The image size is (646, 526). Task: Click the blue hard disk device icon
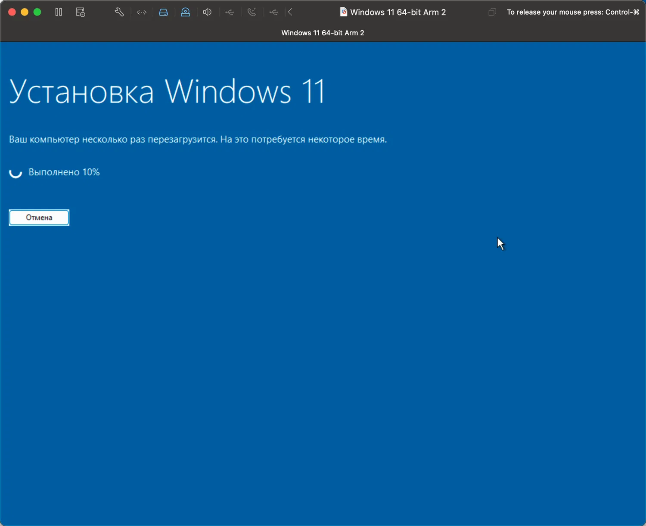163,12
